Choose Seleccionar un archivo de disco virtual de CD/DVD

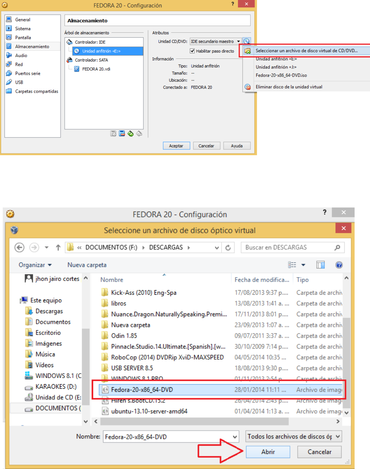click(x=306, y=51)
